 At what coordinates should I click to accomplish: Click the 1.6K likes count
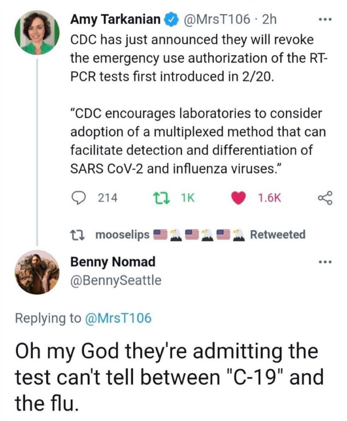pyautogui.click(x=269, y=198)
